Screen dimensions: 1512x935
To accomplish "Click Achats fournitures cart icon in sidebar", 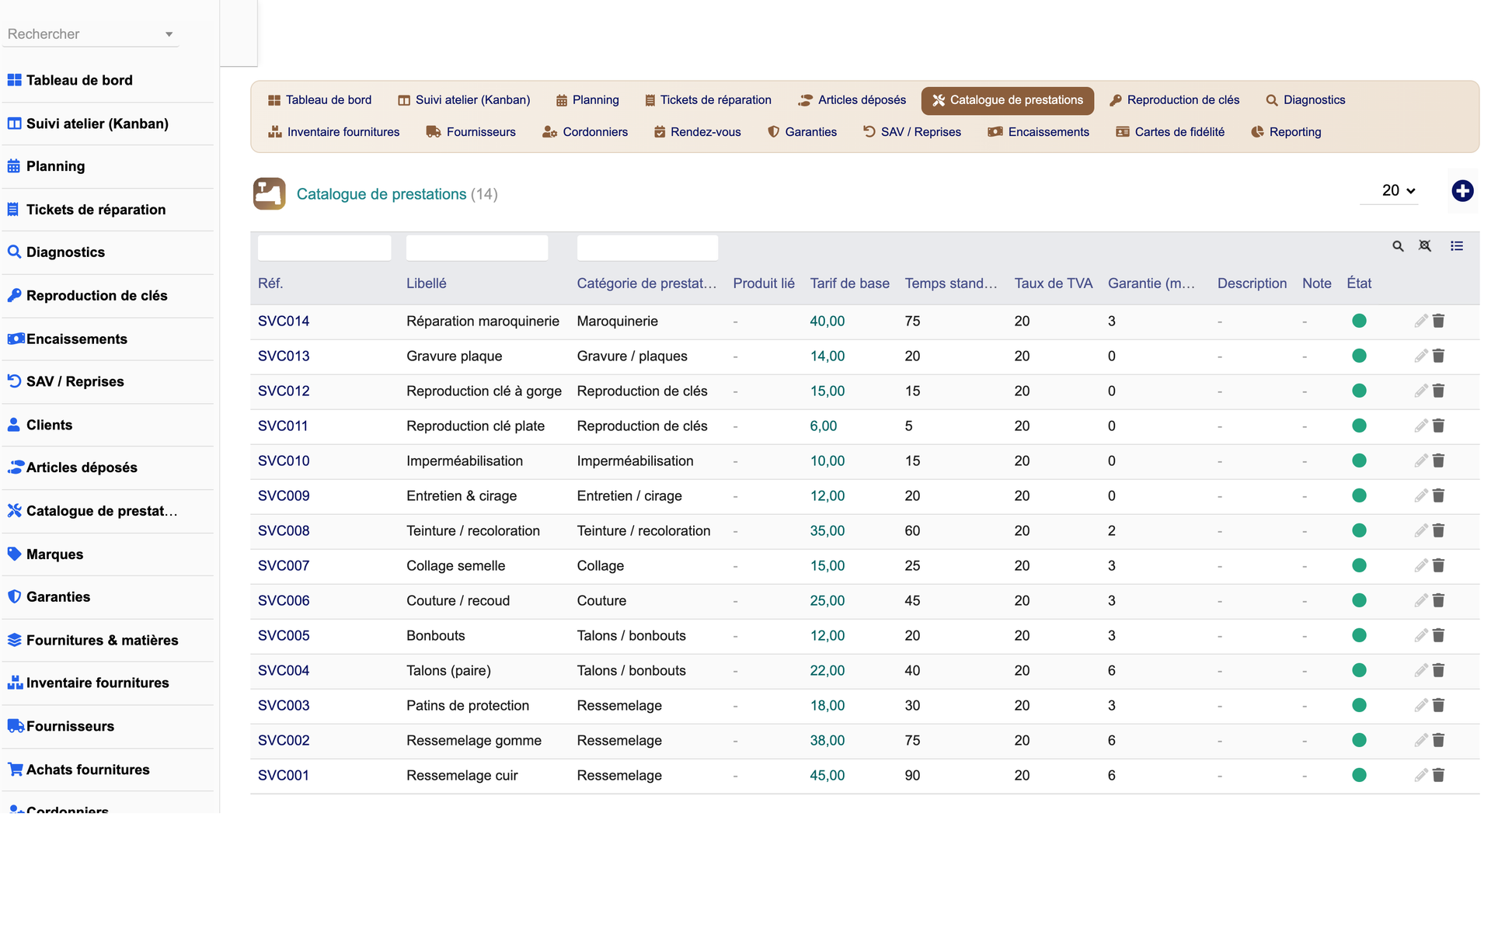I will pos(14,770).
